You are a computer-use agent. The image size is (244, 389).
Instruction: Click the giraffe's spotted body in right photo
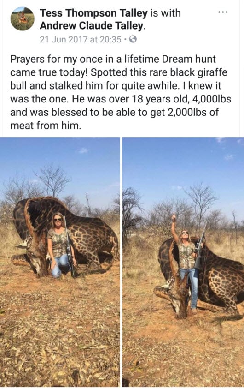[x=223, y=281]
